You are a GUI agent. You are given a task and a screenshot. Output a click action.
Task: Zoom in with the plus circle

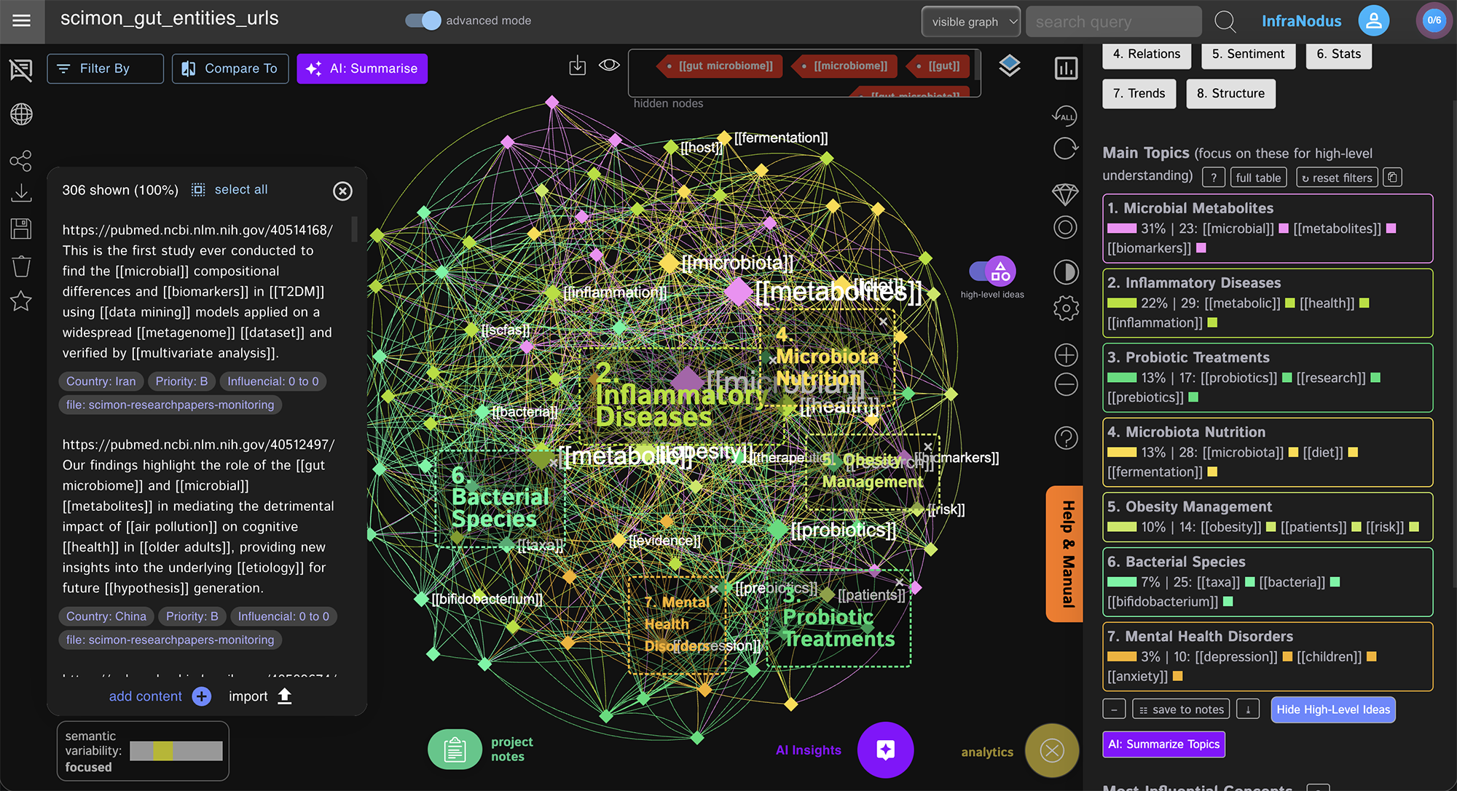[x=1066, y=355]
